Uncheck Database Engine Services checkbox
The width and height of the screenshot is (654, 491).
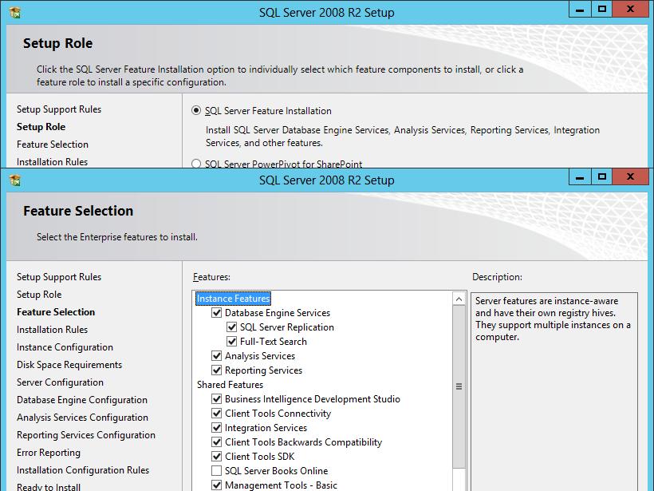coord(216,313)
